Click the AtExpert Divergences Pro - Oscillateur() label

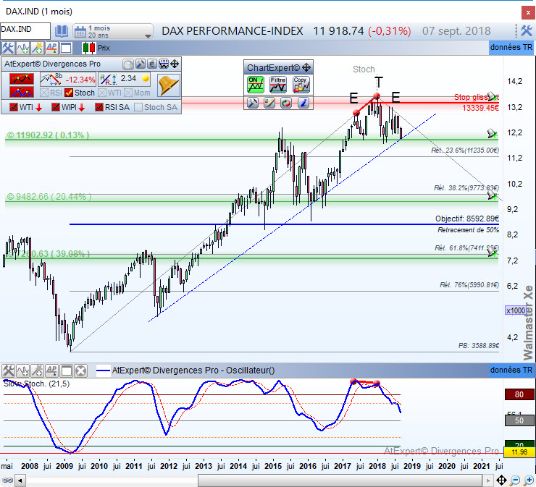[x=193, y=370]
